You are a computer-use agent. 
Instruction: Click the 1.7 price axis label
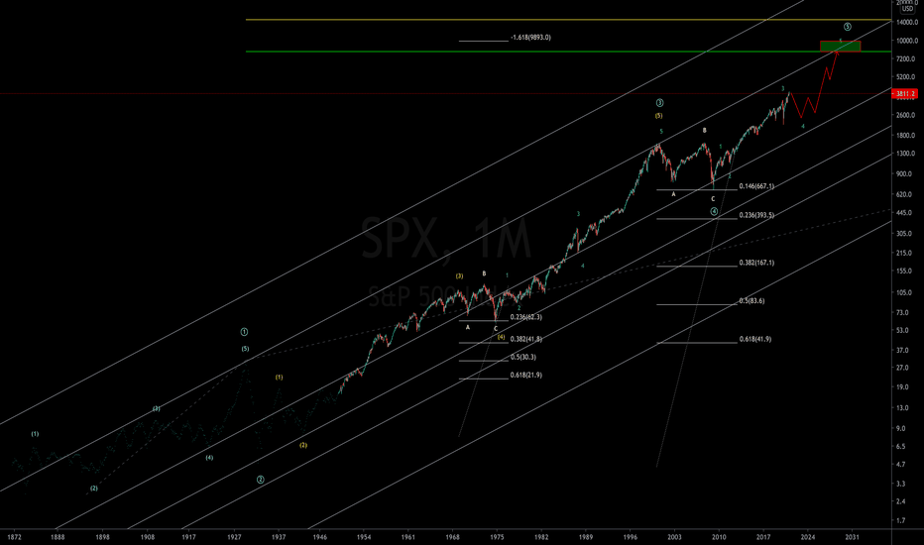[x=900, y=521]
